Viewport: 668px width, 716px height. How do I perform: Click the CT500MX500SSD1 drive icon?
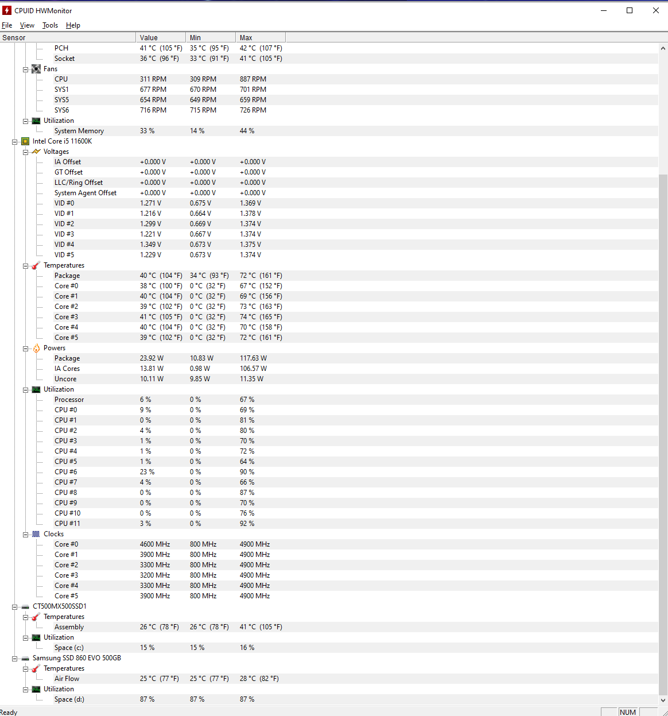(x=25, y=607)
